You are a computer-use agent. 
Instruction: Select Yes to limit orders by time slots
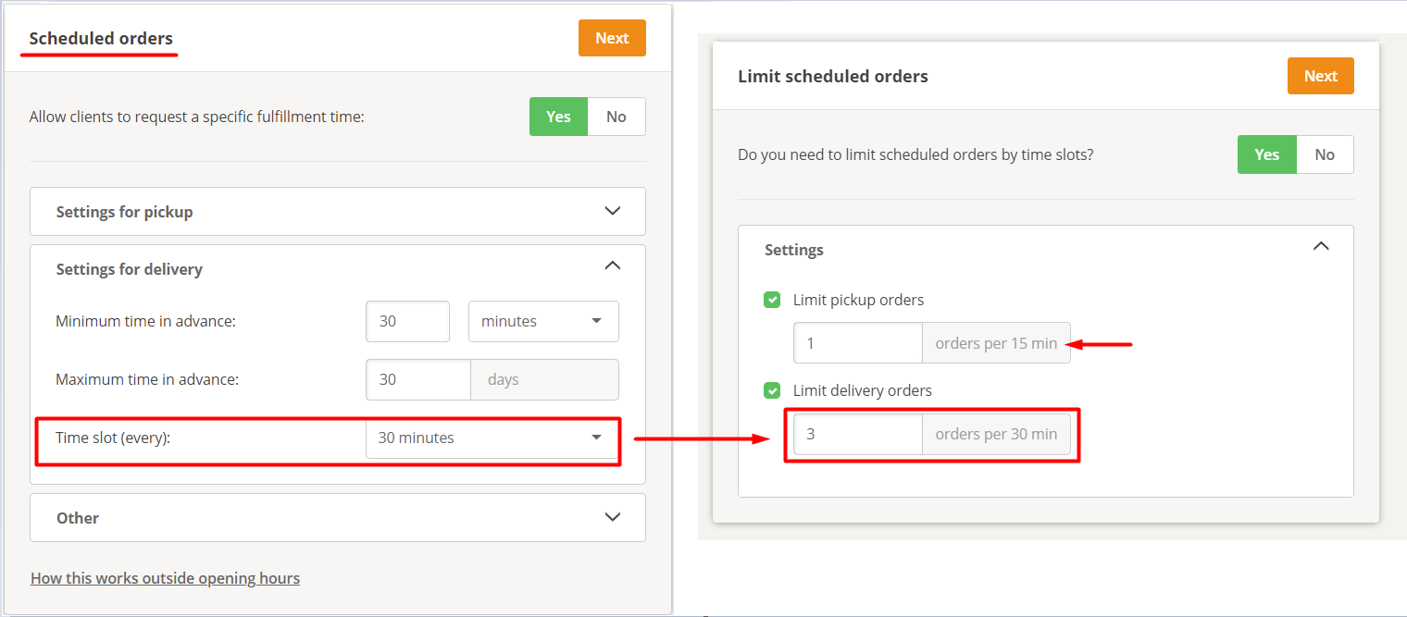coord(1266,154)
